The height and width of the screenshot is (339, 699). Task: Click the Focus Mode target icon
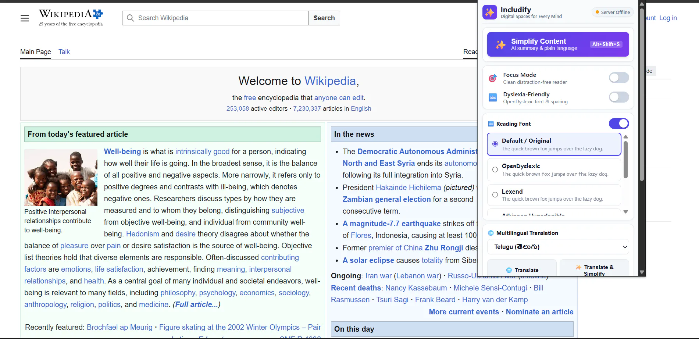click(x=493, y=78)
